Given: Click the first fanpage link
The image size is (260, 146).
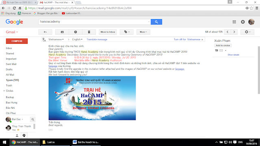Looking at the screenshot, I should click(x=53, y=66).
